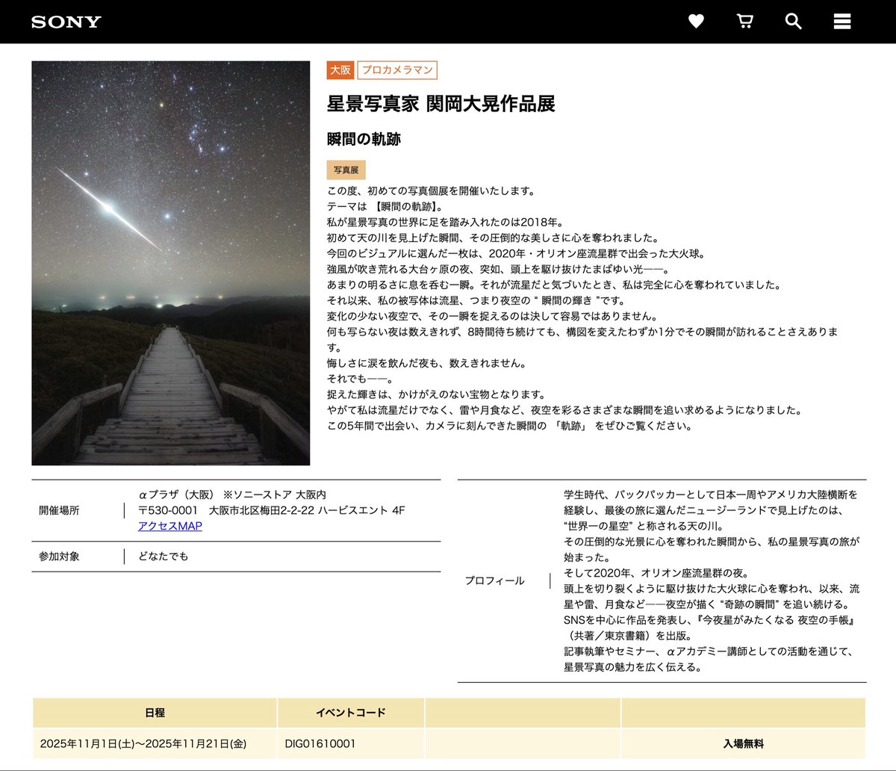
Task: Select the subtitle 瞬間の軌跡
Action: coord(364,139)
